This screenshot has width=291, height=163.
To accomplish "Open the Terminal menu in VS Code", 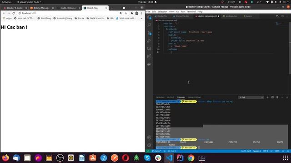I will 191,11.
